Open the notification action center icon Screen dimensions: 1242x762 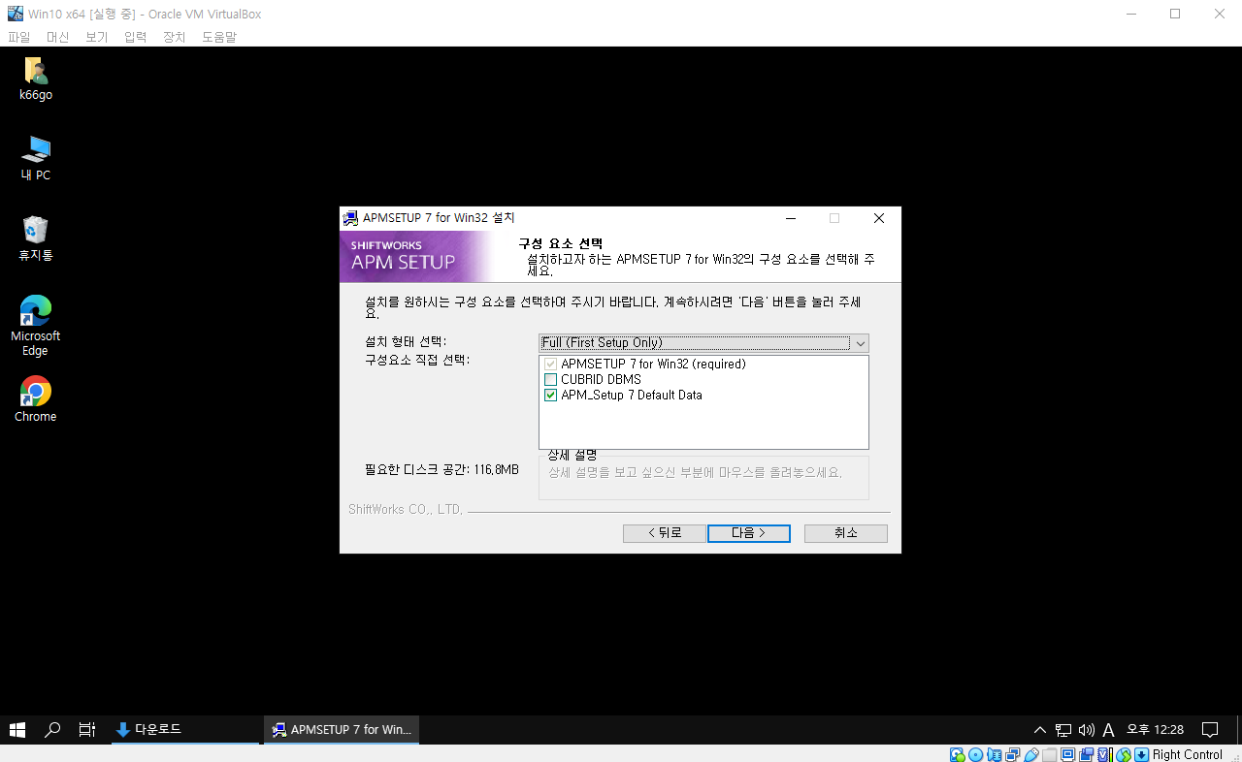click(x=1210, y=730)
